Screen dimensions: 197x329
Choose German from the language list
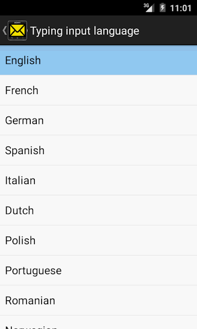98,120
